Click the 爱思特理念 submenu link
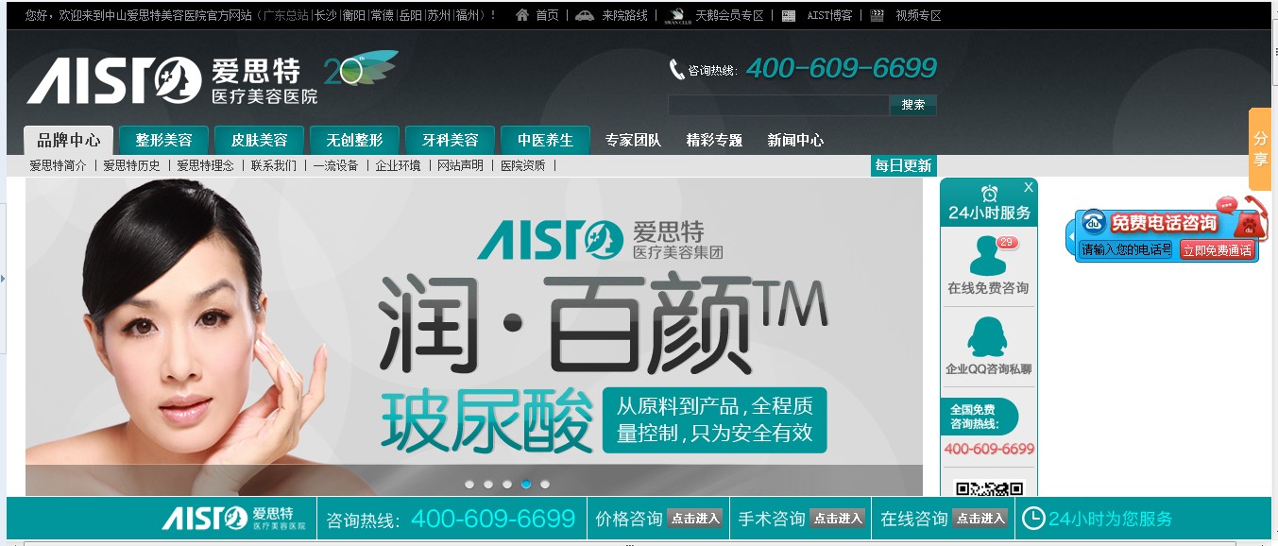 pos(205,165)
